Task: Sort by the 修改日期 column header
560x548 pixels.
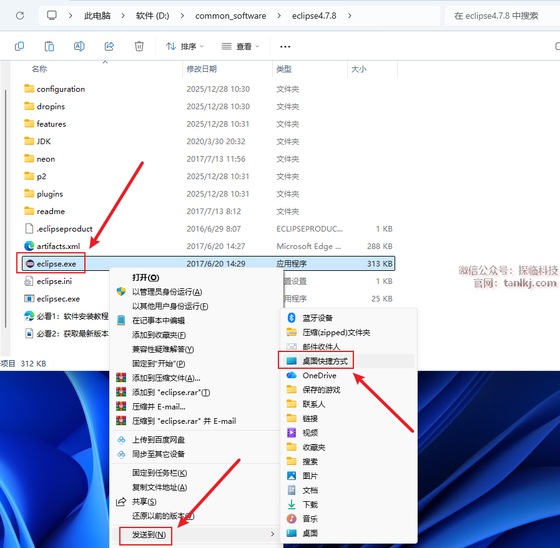Action: pyautogui.click(x=202, y=69)
